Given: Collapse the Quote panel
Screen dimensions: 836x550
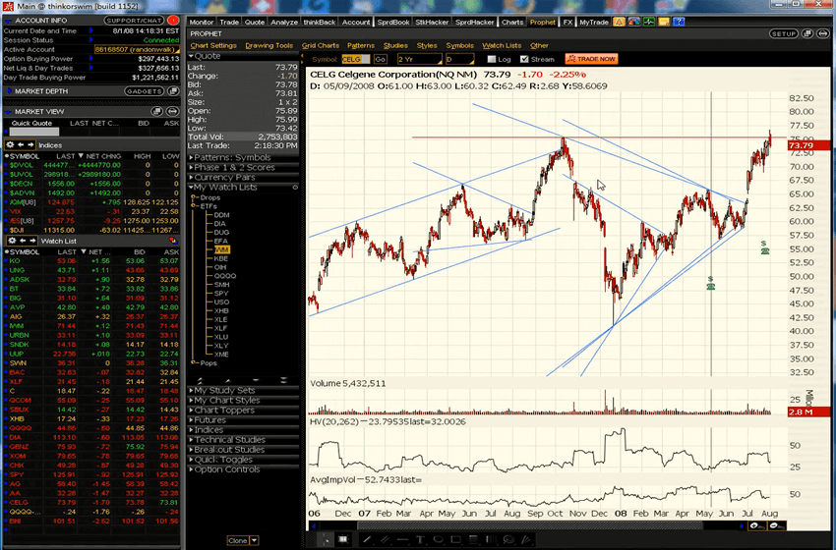Looking at the screenshot, I should [192, 56].
